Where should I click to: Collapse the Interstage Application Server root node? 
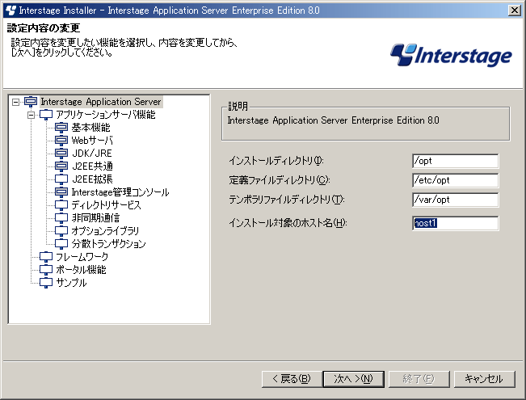pyautogui.click(x=15, y=102)
